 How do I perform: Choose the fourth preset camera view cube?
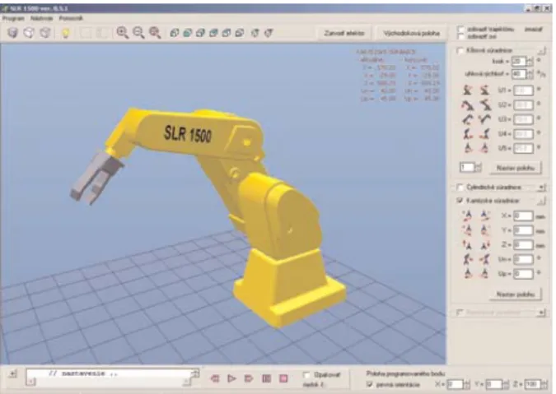pos(213,33)
